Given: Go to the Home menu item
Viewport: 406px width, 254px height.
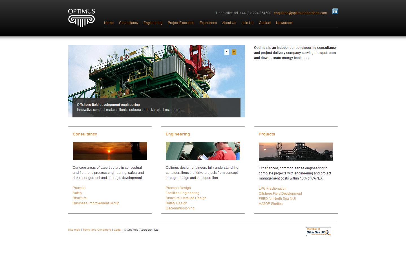Looking at the screenshot, I should tap(109, 23).
